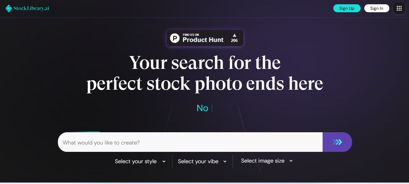Click the chevron beside "Select image size"

tap(291, 161)
